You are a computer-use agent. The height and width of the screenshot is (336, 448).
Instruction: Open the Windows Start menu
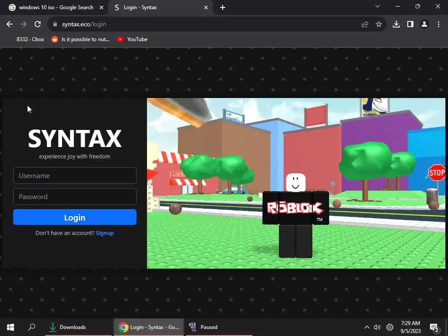[x=10, y=327]
